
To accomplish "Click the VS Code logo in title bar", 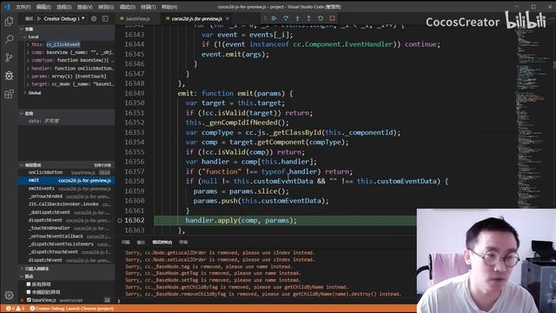I will 7,7.
